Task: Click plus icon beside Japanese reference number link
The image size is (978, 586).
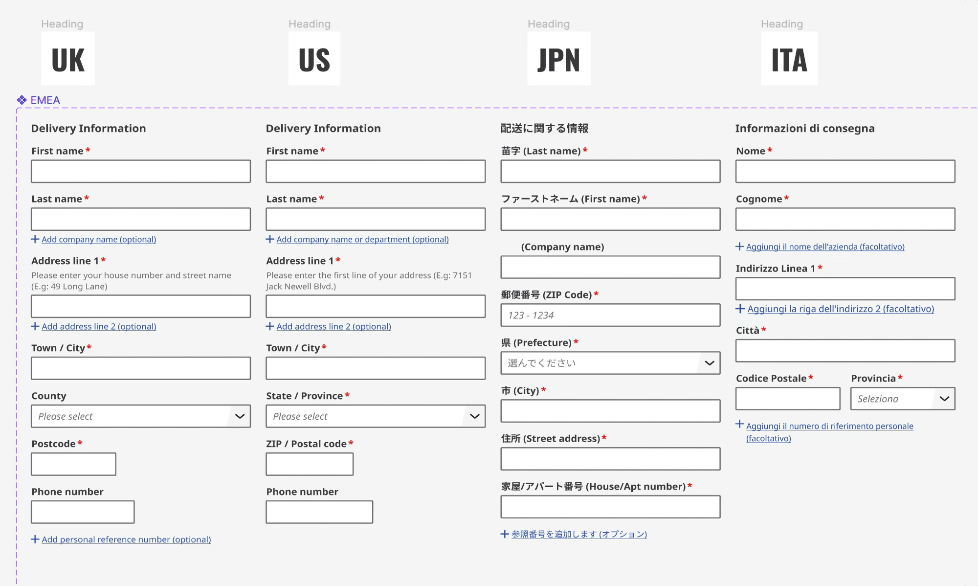Action: pyautogui.click(x=505, y=534)
